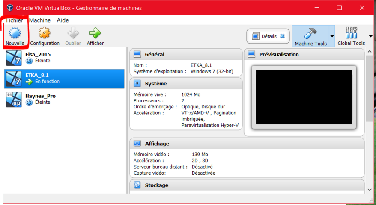
Task: Click the ETKA_8.1 Windows 7 OS icon
Action: tap(14, 79)
